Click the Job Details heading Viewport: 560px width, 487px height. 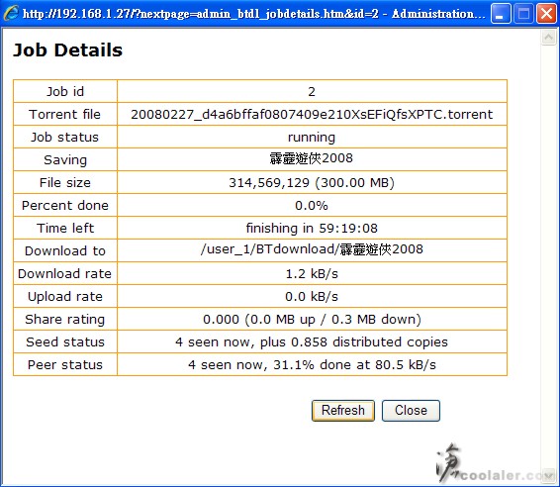[x=68, y=50]
